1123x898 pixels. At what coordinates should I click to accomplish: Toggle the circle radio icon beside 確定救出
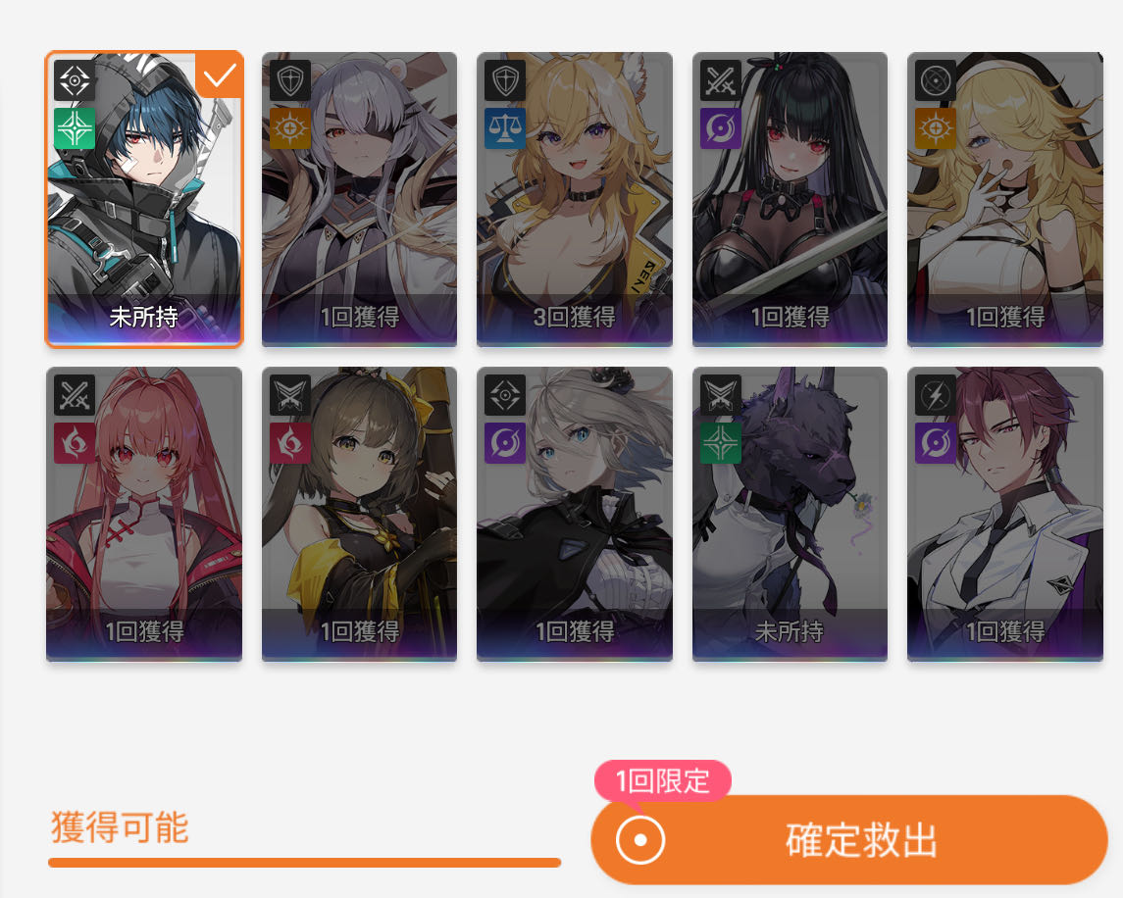tap(640, 839)
